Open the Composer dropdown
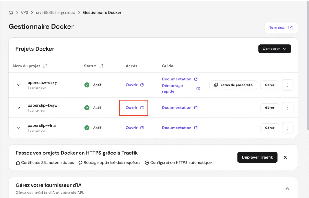 click(274, 49)
